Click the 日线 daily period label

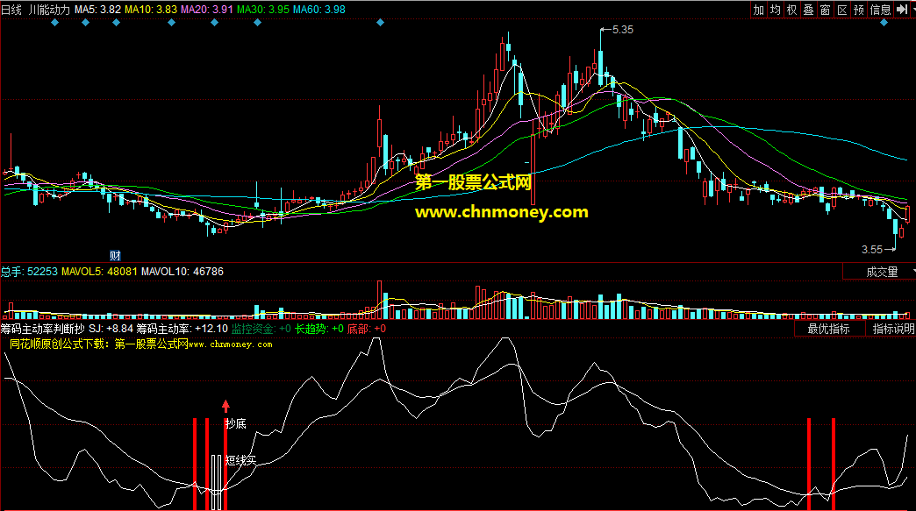click(11, 10)
